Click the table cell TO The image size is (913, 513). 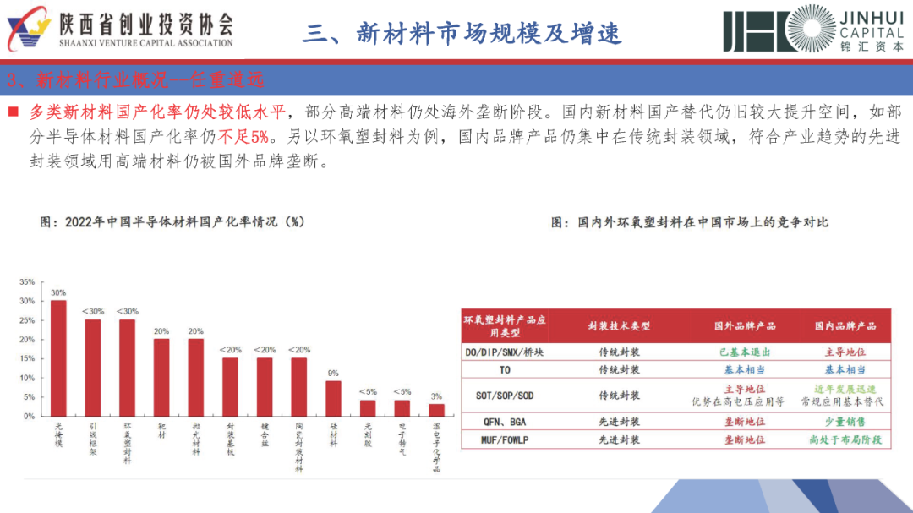coord(505,370)
